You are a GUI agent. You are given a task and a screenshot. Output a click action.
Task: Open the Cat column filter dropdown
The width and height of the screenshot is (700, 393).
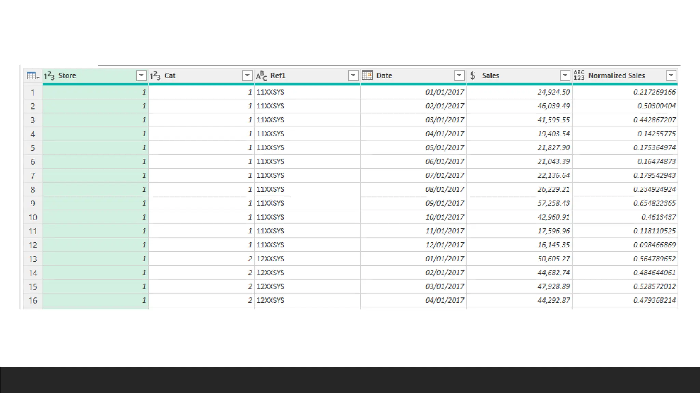pos(247,75)
